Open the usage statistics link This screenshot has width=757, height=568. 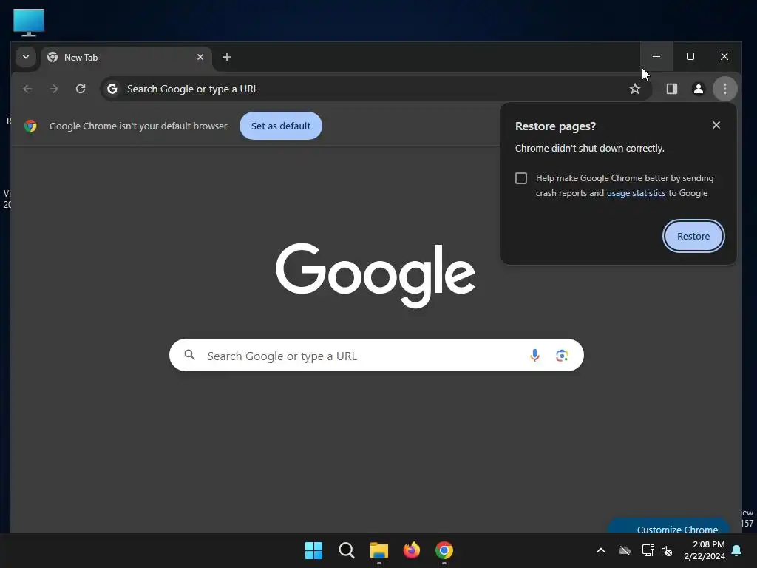pyautogui.click(x=636, y=193)
